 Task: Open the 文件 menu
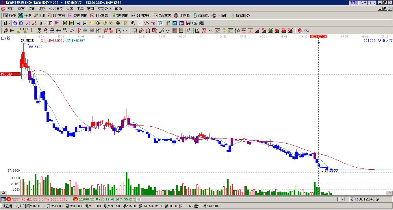[x=11, y=9]
